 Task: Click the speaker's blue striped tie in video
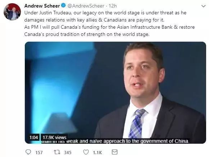[137, 124]
